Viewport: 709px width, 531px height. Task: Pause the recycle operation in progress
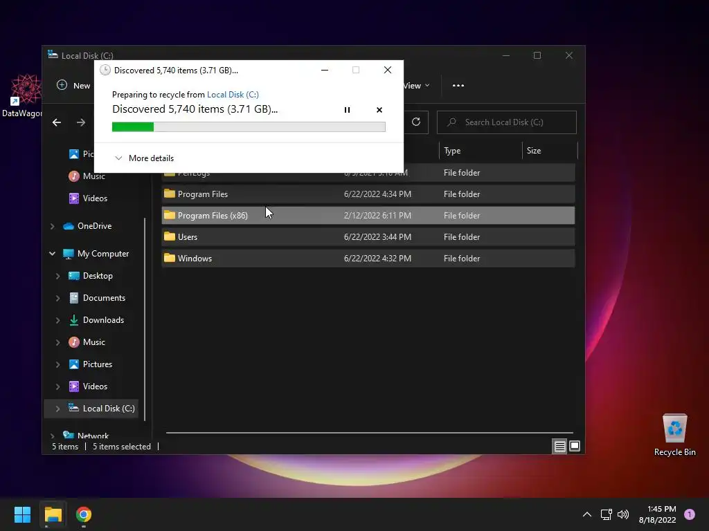(x=347, y=110)
